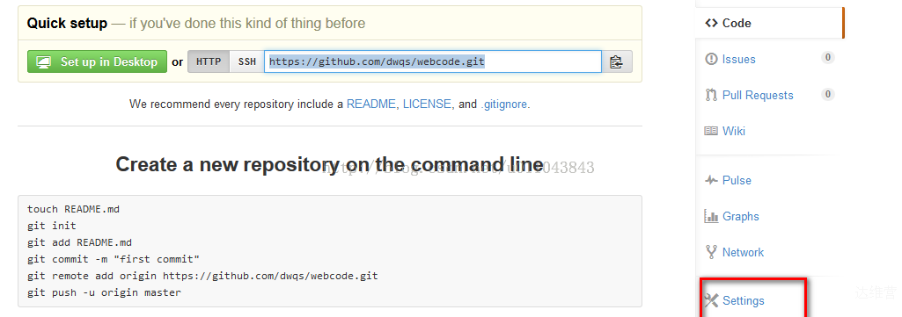Click the copy-to-clipboard icon beside the URL
Image resolution: width=902 pixels, height=317 pixels.
(617, 62)
